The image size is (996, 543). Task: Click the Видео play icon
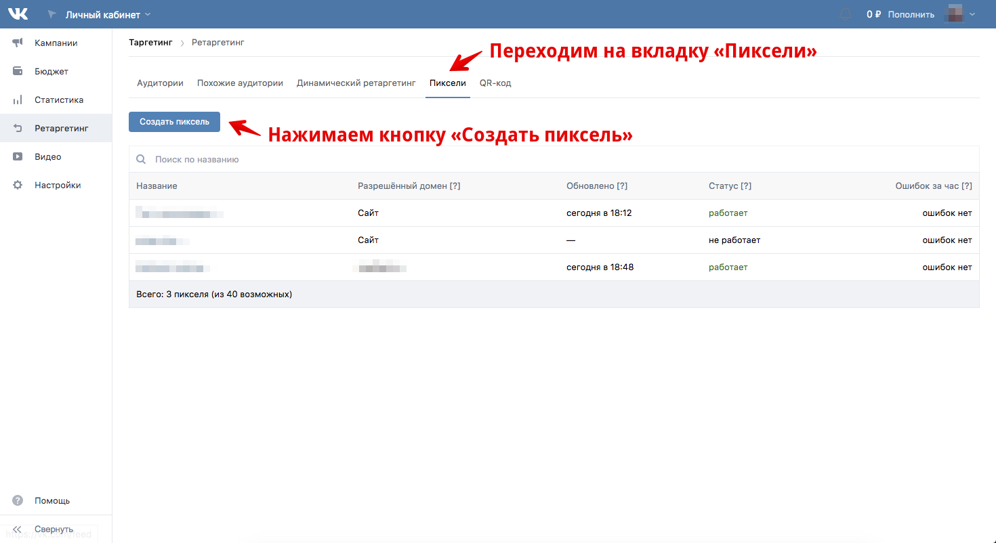18,156
